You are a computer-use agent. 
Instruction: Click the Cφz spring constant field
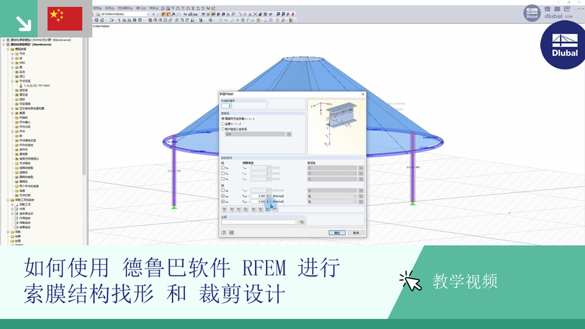[258, 202]
